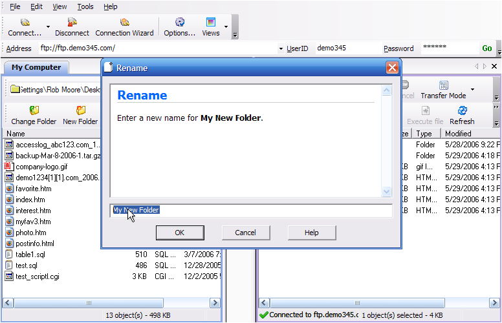Sort by remote Modified column header
The height and width of the screenshot is (323, 502).
pyautogui.click(x=471, y=134)
